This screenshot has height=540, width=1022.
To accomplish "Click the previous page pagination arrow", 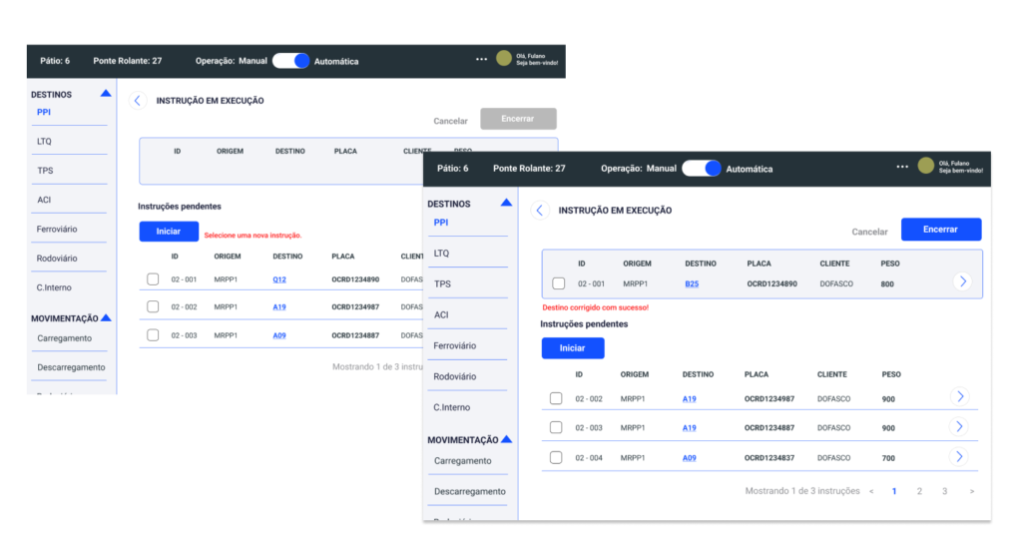I will [x=870, y=492].
